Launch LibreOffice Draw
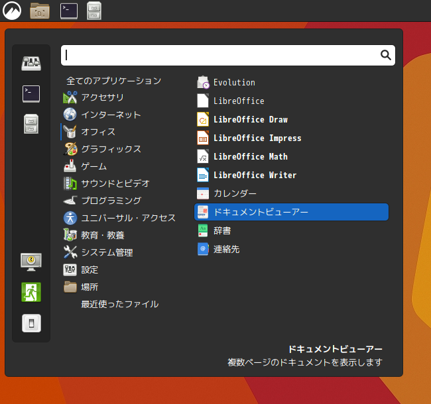The height and width of the screenshot is (404, 431). tap(291, 119)
